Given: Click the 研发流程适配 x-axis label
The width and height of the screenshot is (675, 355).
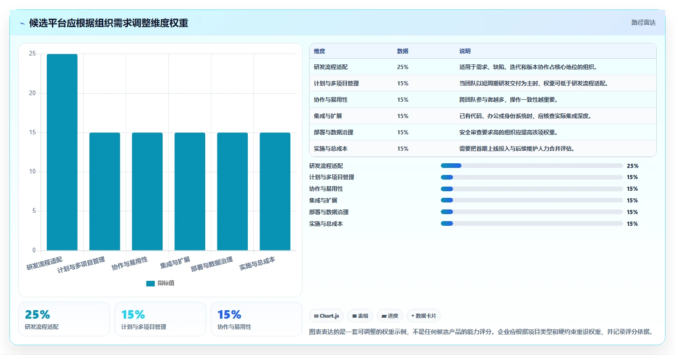Looking at the screenshot, I should [44, 263].
